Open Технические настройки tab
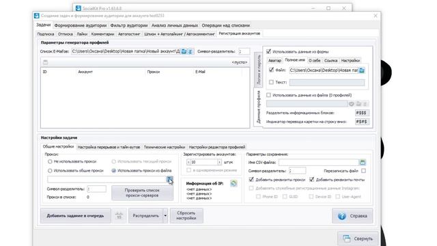 click(x=165, y=147)
